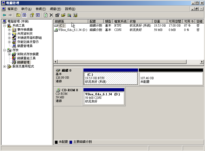Expand the 服務及應用程式 node
The width and height of the screenshot is (205, 151).
[4, 67]
